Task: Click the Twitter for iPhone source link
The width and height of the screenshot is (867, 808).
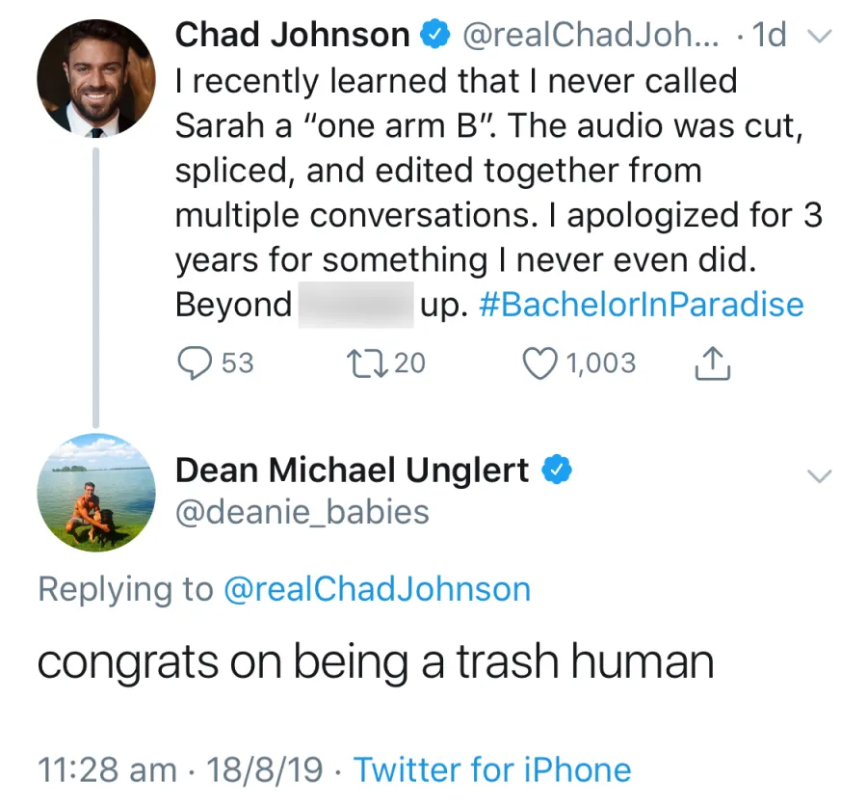Action: (493, 769)
